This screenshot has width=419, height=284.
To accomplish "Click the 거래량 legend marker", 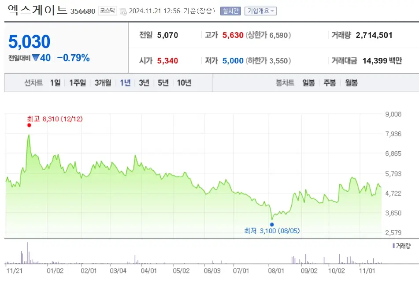I will pyautogui.click(x=393, y=246).
